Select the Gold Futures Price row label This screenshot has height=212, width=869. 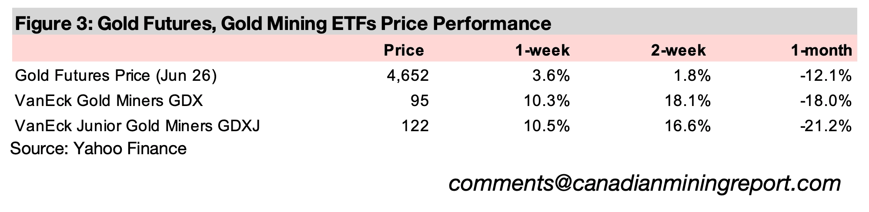[116, 76]
